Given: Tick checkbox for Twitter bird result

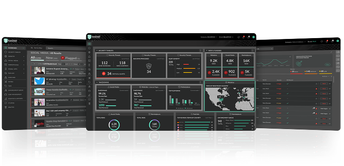Looking at the screenshot, I should [33, 81].
